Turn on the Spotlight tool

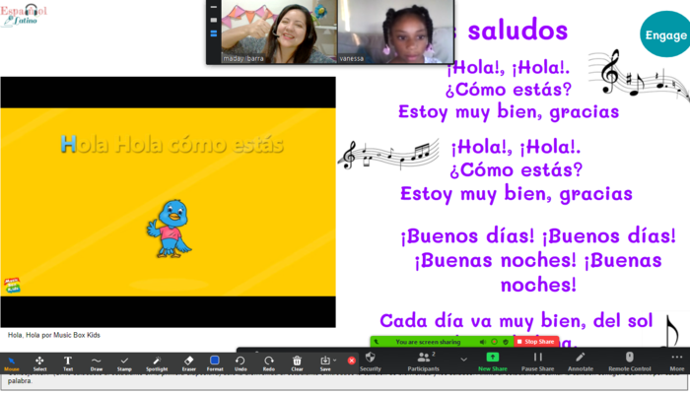coord(157,363)
